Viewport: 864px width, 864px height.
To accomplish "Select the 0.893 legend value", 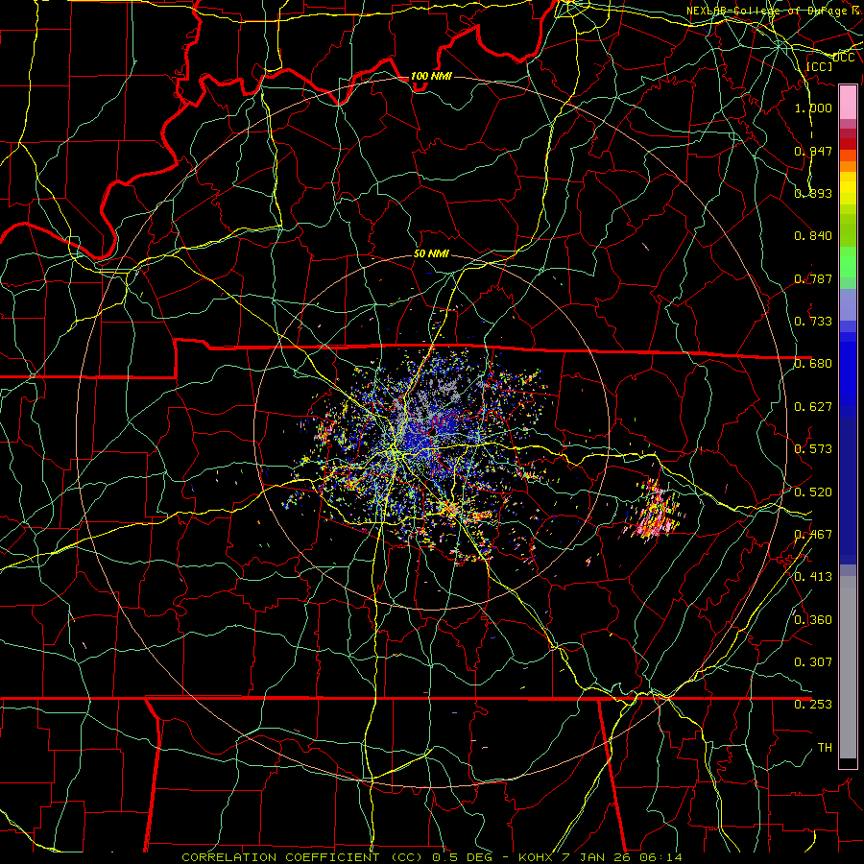I will [813, 193].
